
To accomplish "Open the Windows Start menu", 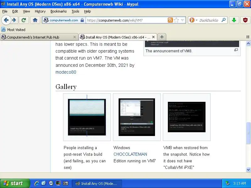I will pos(15,183).
